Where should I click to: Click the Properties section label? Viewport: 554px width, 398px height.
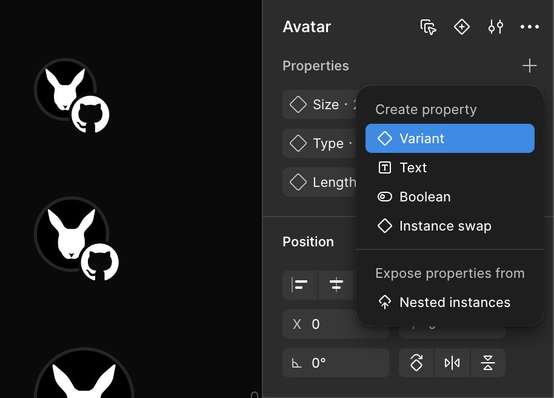(x=316, y=66)
